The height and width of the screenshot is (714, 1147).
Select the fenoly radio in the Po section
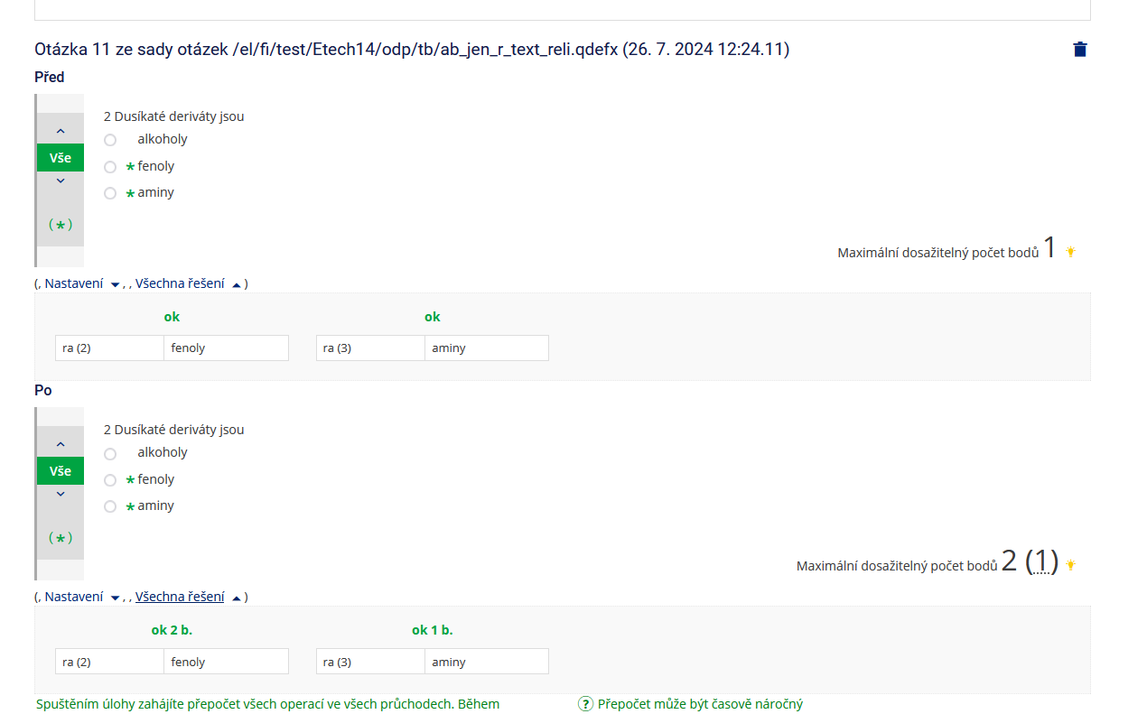click(x=110, y=480)
